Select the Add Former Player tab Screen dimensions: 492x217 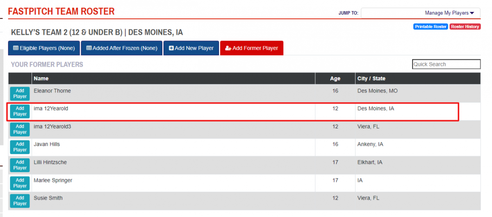click(251, 48)
